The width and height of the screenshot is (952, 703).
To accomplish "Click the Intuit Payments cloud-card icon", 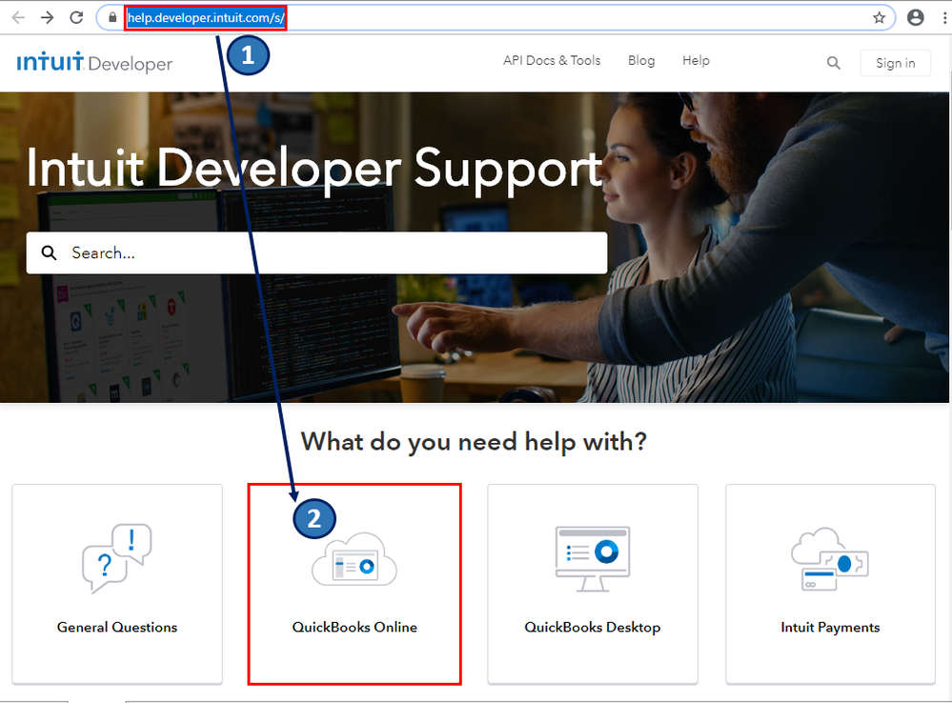I will coord(830,559).
